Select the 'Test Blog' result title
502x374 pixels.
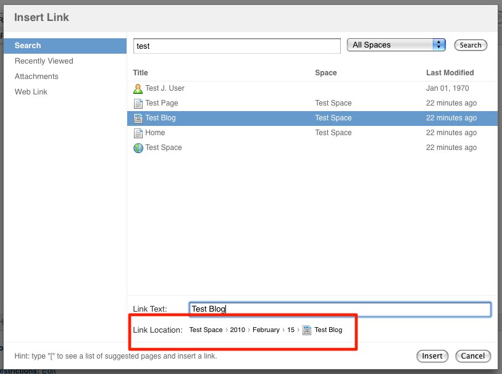(161, 118)
